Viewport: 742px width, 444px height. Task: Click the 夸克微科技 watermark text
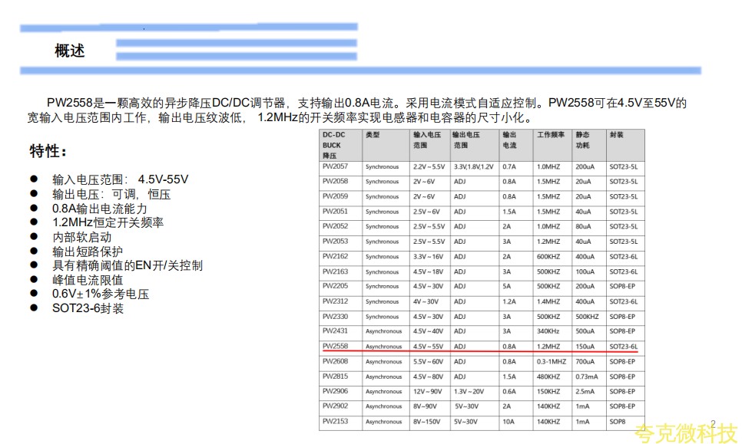[x=685, y=433]
